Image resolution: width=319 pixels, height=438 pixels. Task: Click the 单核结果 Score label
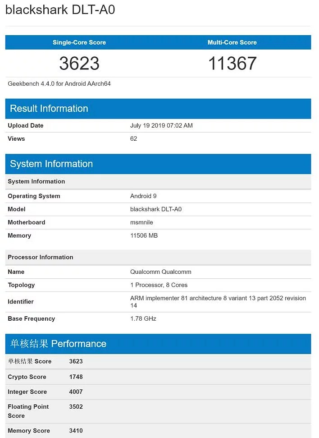click(x=30, y=361)
